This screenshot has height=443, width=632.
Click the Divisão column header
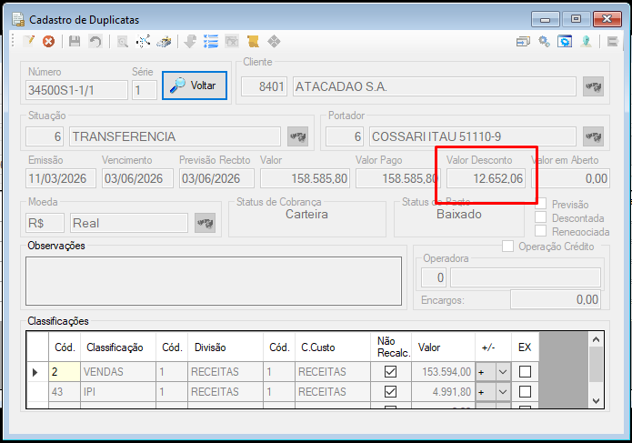pyautogui.click(x=226, y=347)
